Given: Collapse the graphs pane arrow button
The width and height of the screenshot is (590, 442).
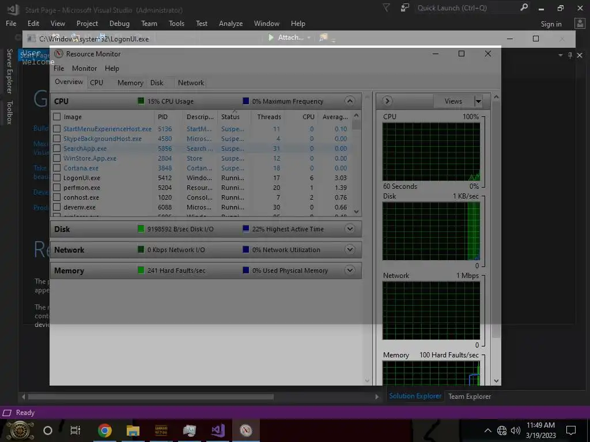Looking at the screenshot, I should (x=387, y=101).
